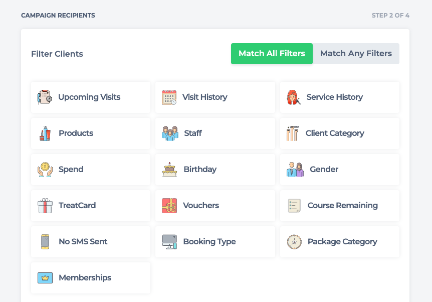
Task: Click the Service History hairdresser icon
Action: [x=294, y=97]
